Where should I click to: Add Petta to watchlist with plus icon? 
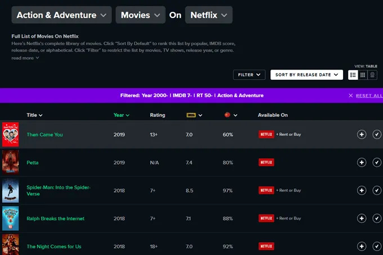(x=362, y=162)
